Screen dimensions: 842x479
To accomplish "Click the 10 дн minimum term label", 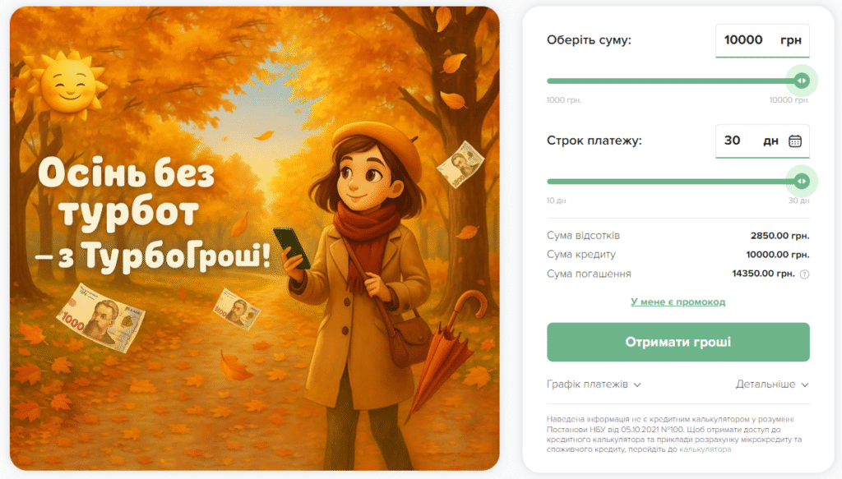I will tap(557, 200).
